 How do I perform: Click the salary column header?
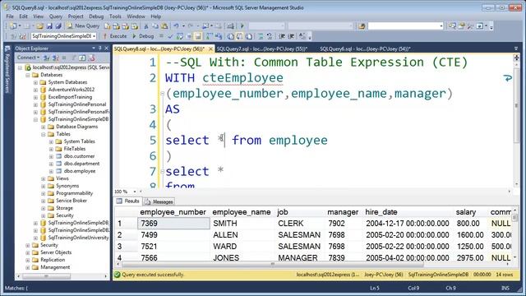tap(466, 212)
